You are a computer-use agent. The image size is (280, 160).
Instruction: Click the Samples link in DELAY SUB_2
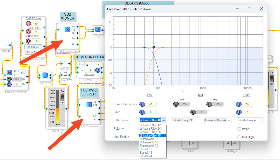coord(89,74)
